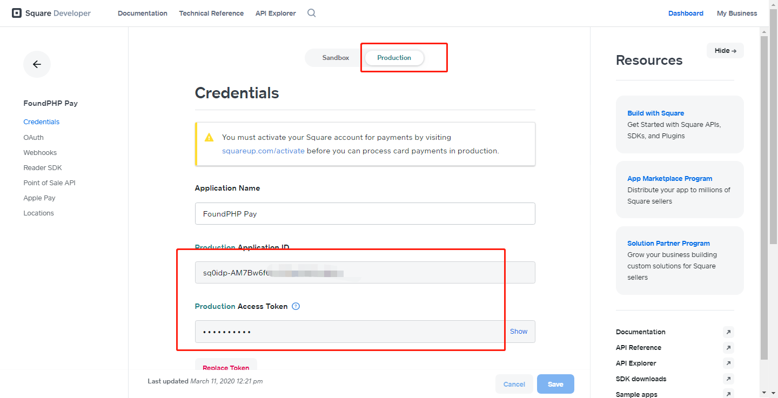Switch to Sandbox environment
Viewport: 778px width, 398px height.
(x=336, y=58)
